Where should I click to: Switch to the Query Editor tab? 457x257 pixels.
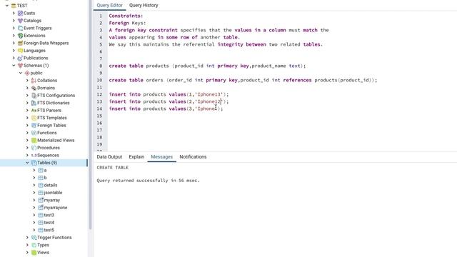(109, 5)
